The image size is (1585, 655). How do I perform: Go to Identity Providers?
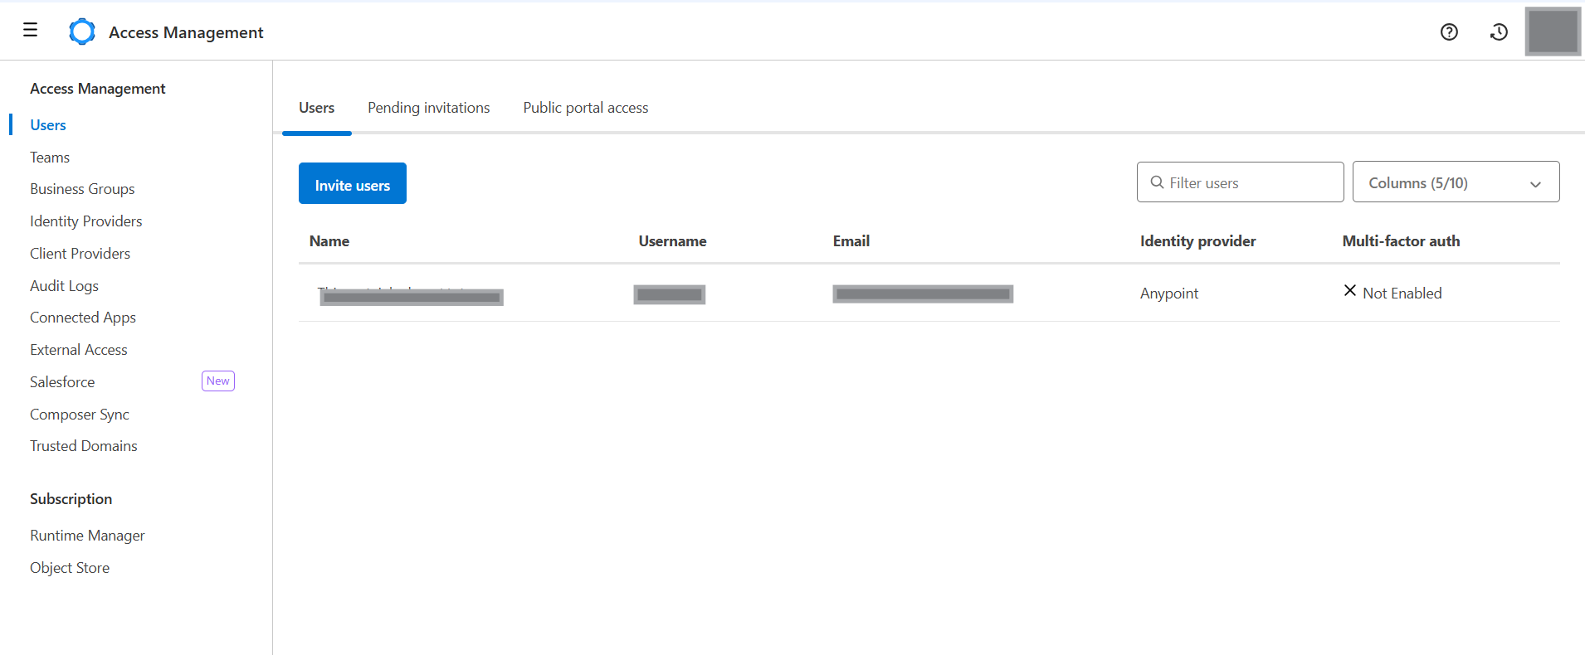coord(86,221)
